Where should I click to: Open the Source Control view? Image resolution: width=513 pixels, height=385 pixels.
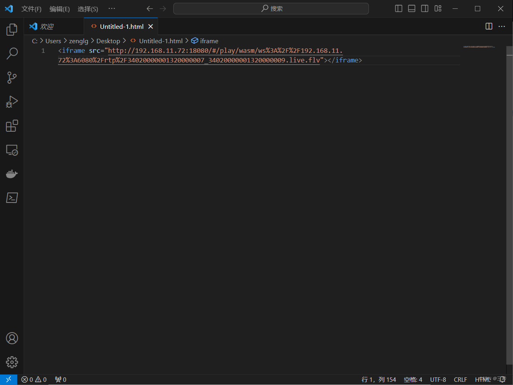tap(12, 78)
